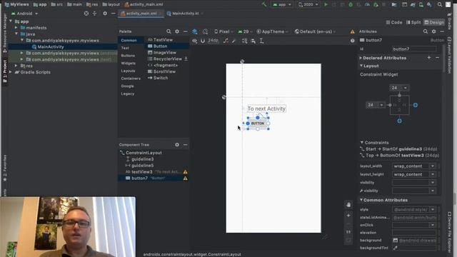Open Attributes panel settings gear
The image size is (457, 257).
click(x=433, y=31)
